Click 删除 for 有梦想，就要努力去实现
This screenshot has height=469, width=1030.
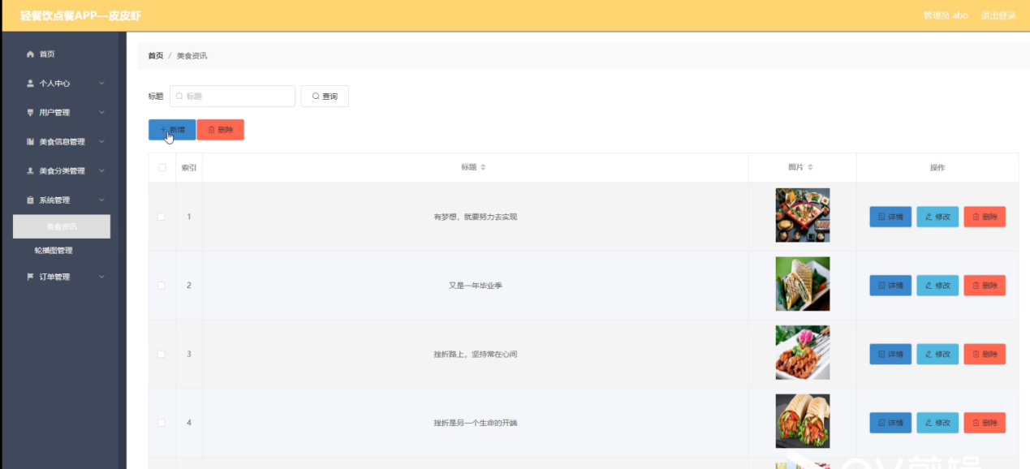[985, 217]
